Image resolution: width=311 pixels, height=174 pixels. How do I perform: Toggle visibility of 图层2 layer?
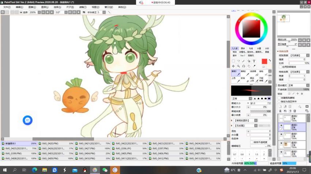point(281,116)
